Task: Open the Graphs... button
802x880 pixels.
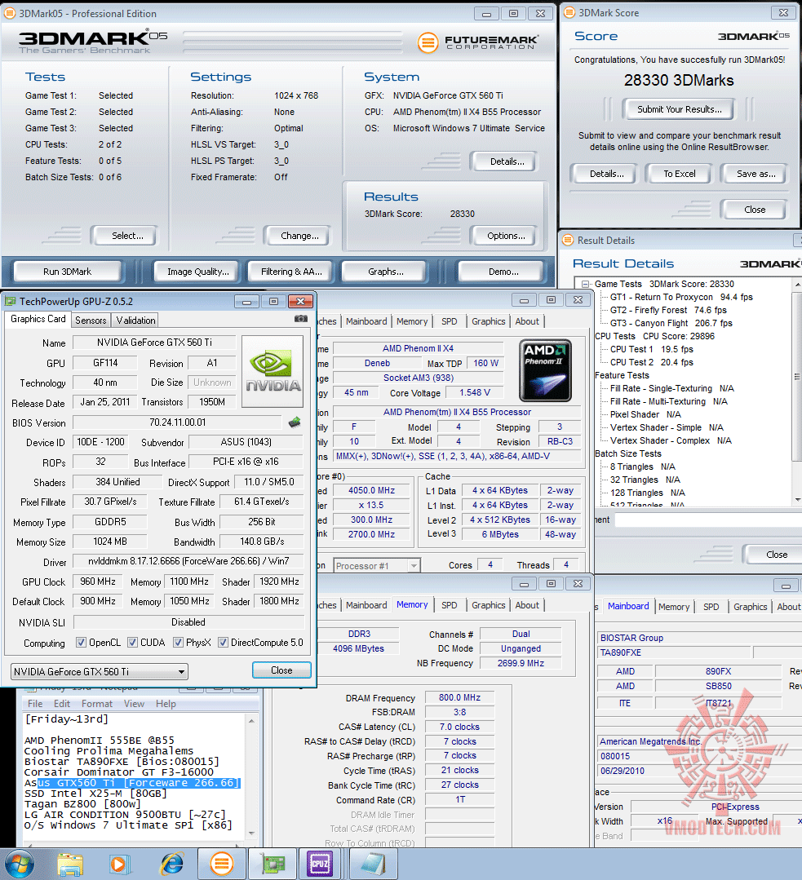Action: (x=386, y=272)
